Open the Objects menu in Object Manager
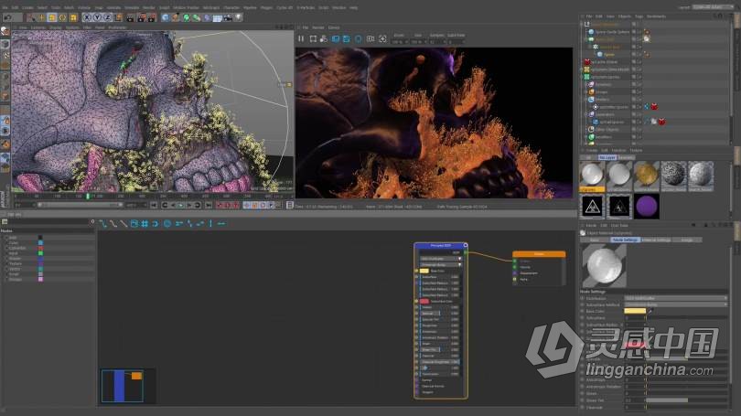 tap(625, 16)
